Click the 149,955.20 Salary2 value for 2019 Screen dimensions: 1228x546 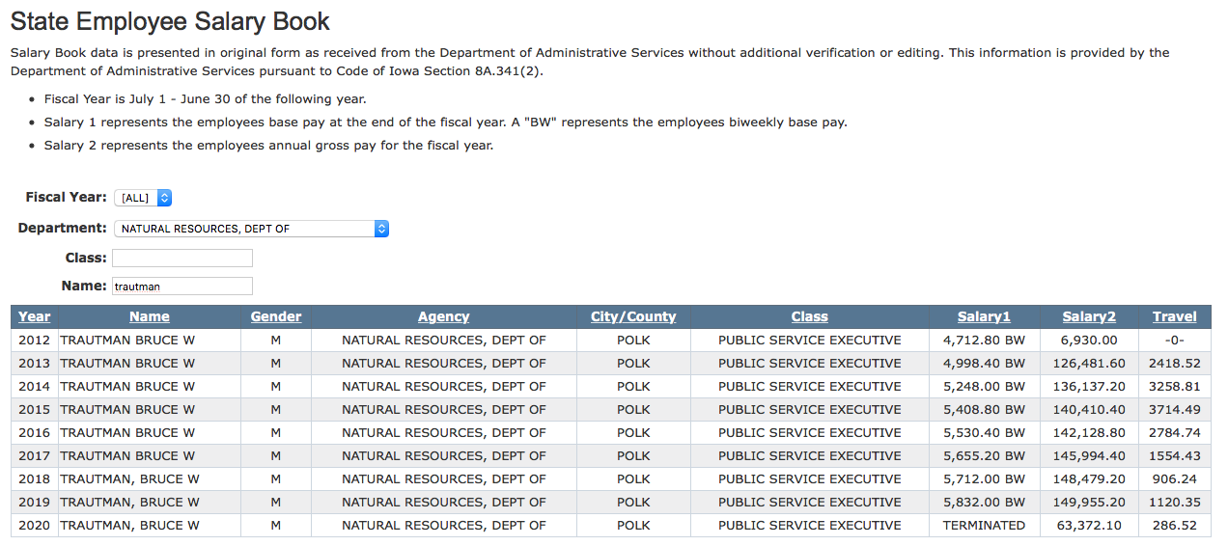1089,503
